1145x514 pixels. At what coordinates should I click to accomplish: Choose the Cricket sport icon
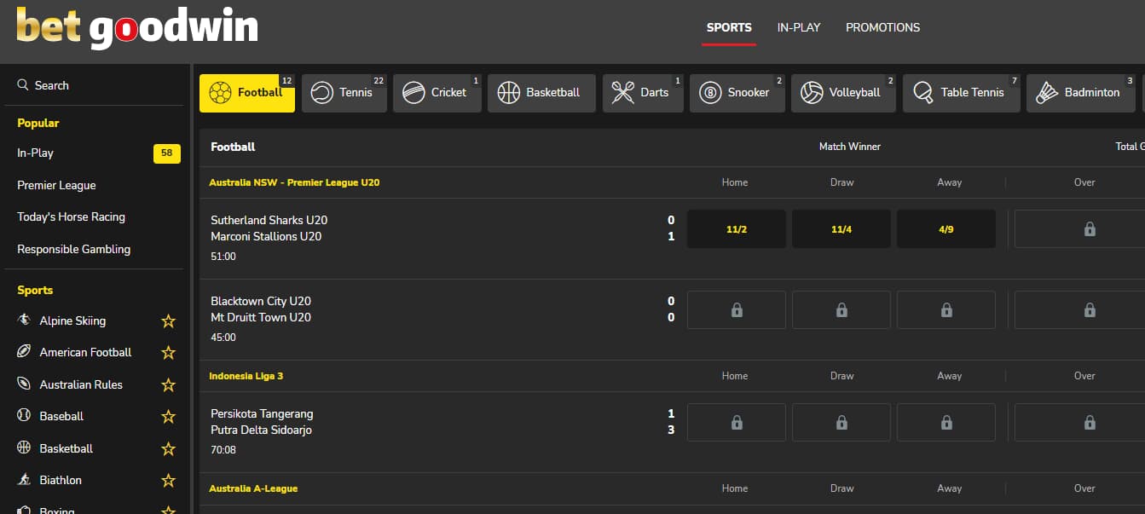pyautogui.click(x=437, y=93)
